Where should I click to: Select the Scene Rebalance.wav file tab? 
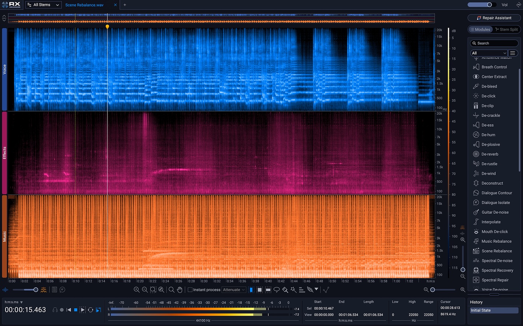pos(84,5)
